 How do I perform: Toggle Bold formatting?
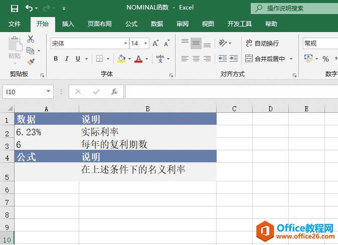[56, 59]
